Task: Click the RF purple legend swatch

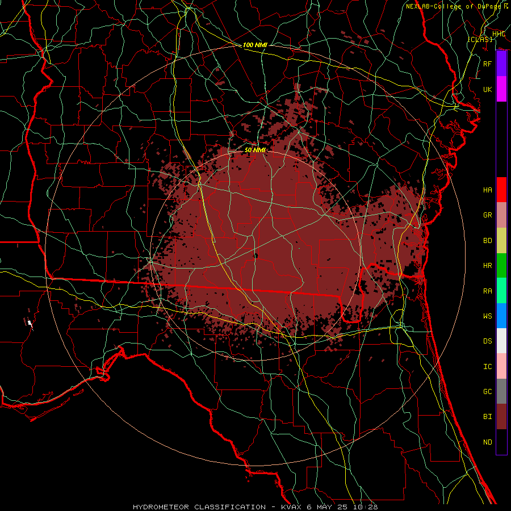Action: point(501,64)
